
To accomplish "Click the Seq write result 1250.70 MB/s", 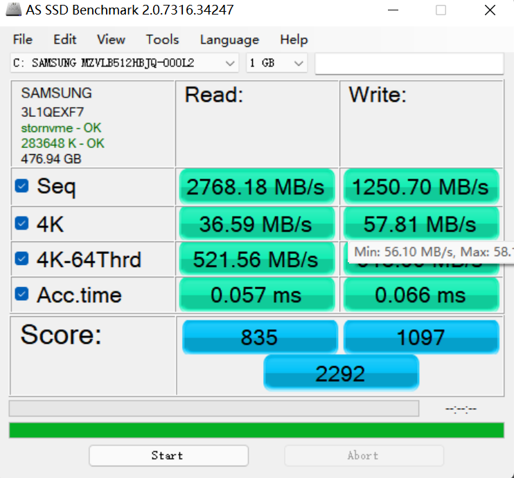I will point(421,187).
